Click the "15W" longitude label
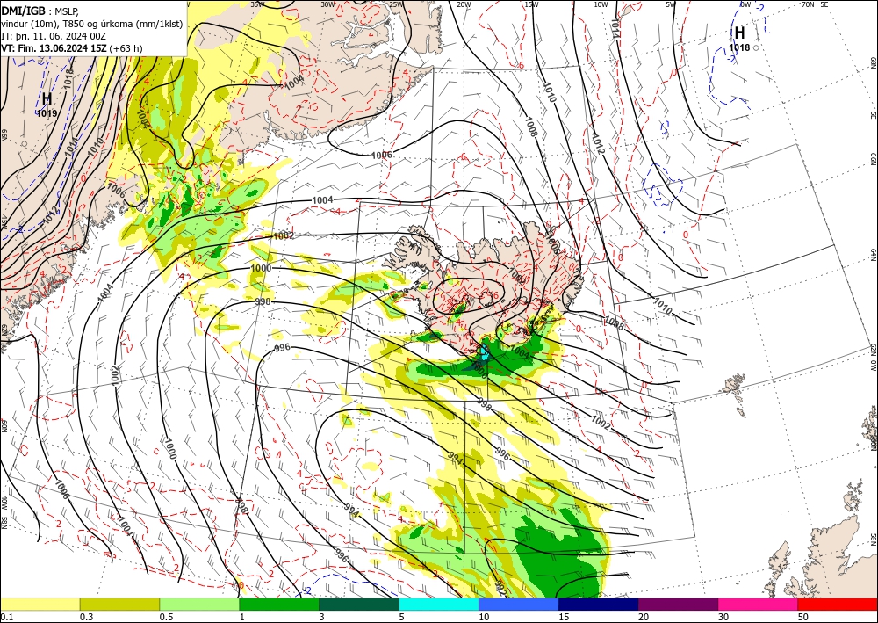 click(532, 4)
